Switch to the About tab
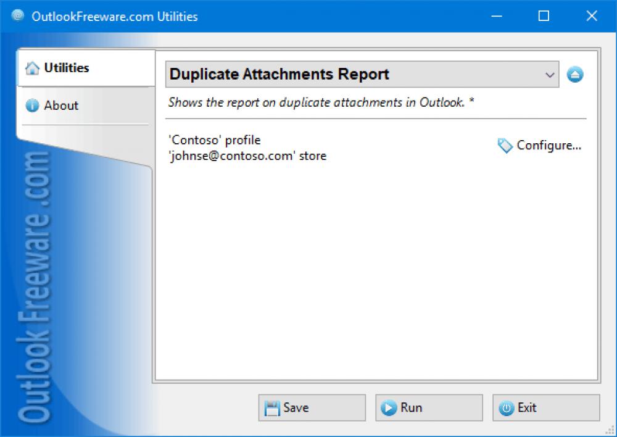617x437 pixels. [61, 106]
